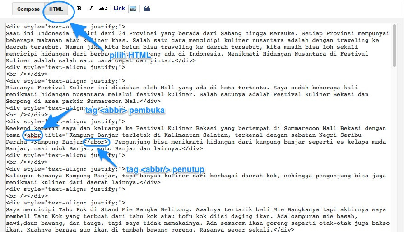Click the opening <abbr tag text
The image size is (404, 232).
click(33, 135)
